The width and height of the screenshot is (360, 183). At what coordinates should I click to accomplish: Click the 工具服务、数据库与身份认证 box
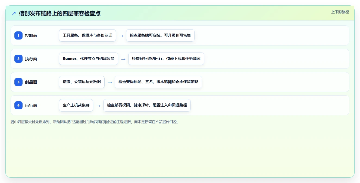pos(87,35)
